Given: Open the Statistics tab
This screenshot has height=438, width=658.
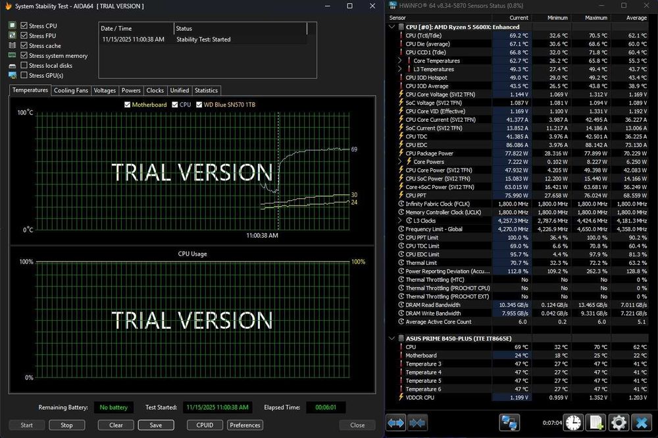Looking at the screenshot, I should (206, 90).
